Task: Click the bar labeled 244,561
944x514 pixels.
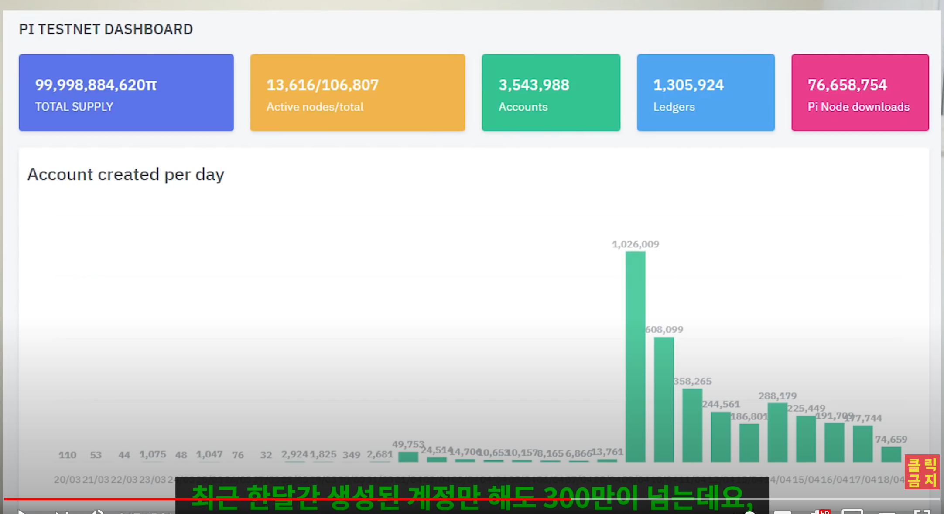Action: (x=721, y=437)
